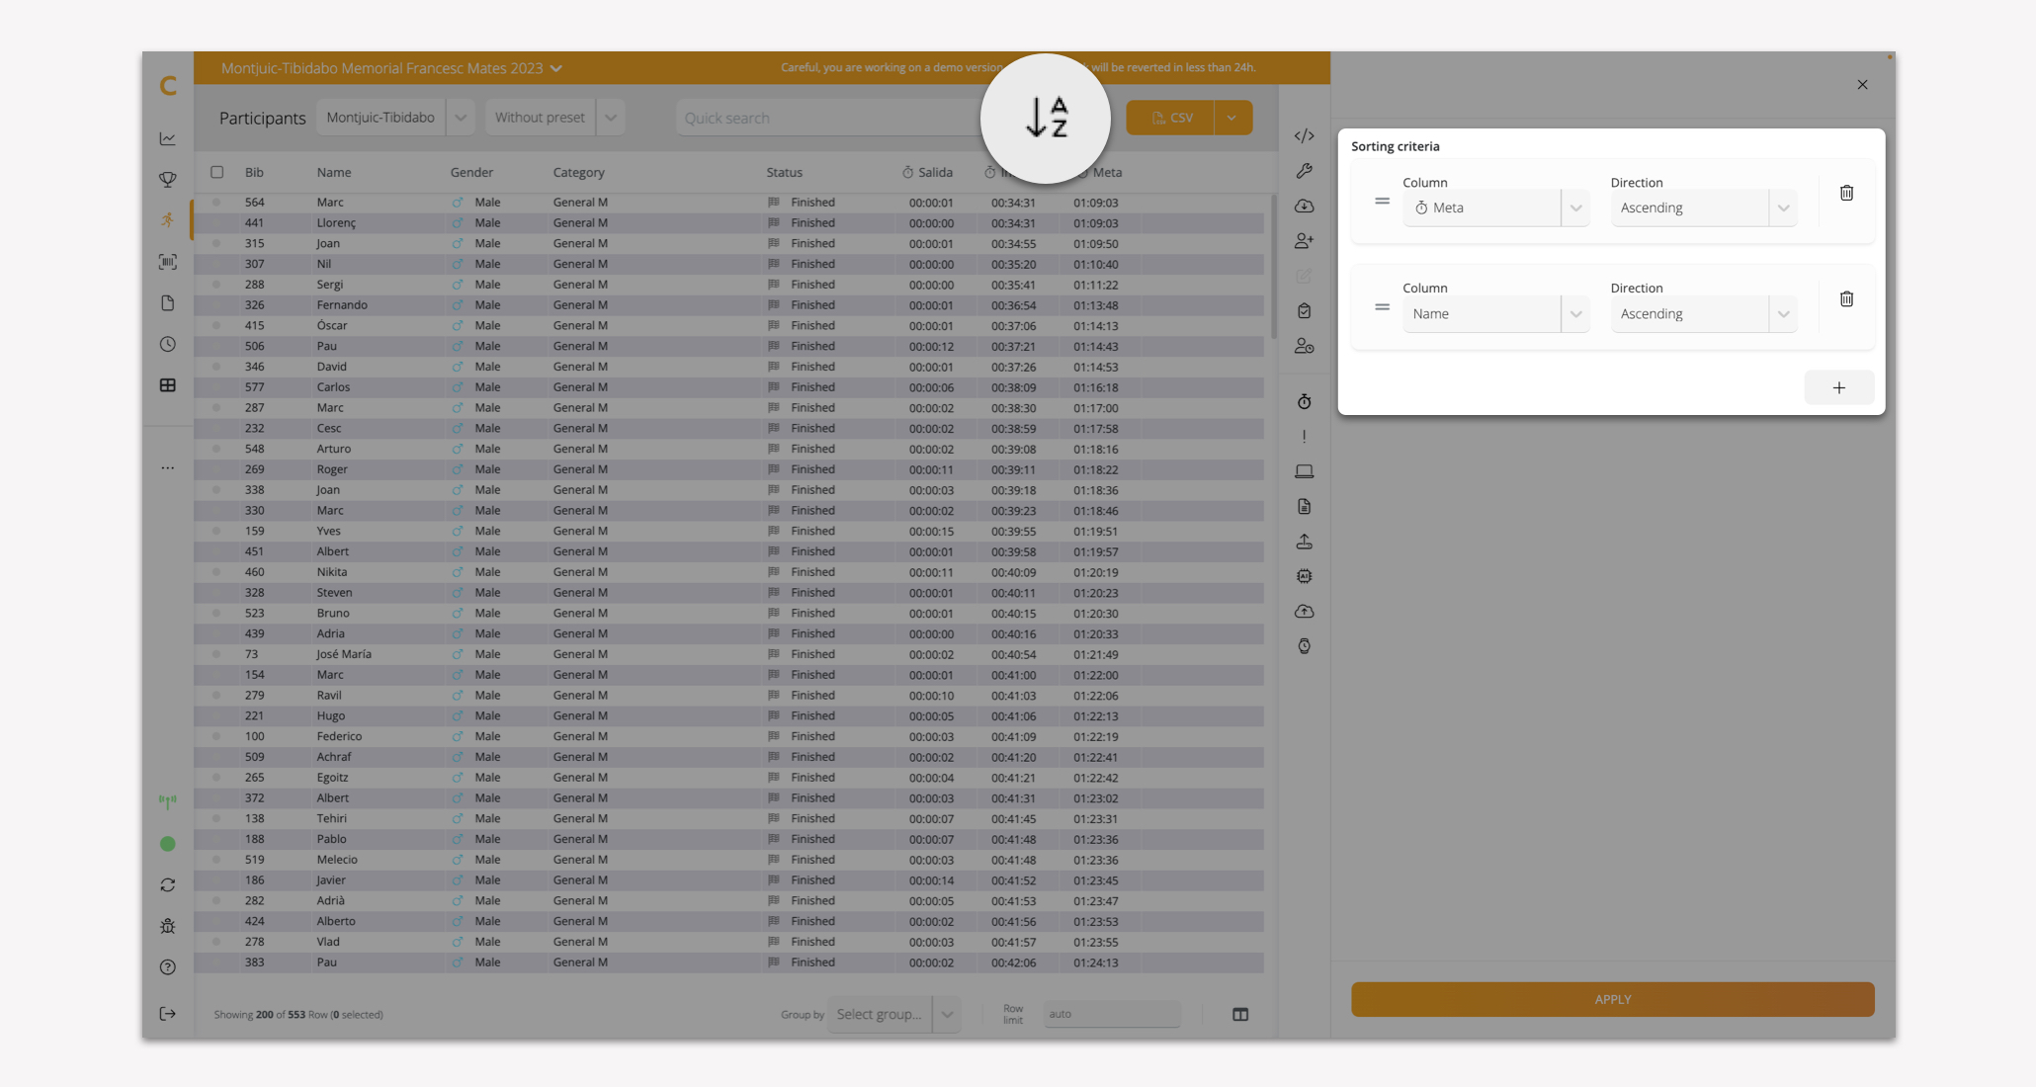Show more options via three-dots sidebar icon
The width and height of the screenshot is (2036, 1087).
(x=168, y=468)
